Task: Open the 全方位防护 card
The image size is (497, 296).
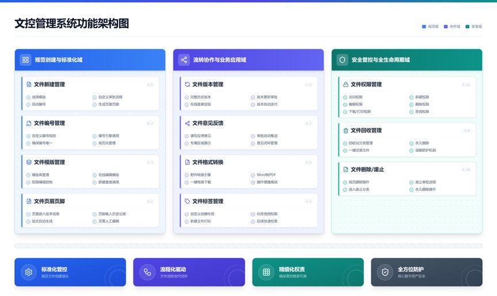Action: (x=426, y=272)
